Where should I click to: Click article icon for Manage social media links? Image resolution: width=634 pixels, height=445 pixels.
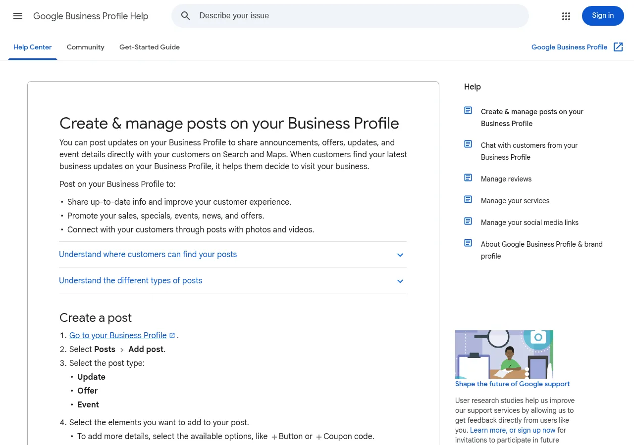[x=468, y=221]
